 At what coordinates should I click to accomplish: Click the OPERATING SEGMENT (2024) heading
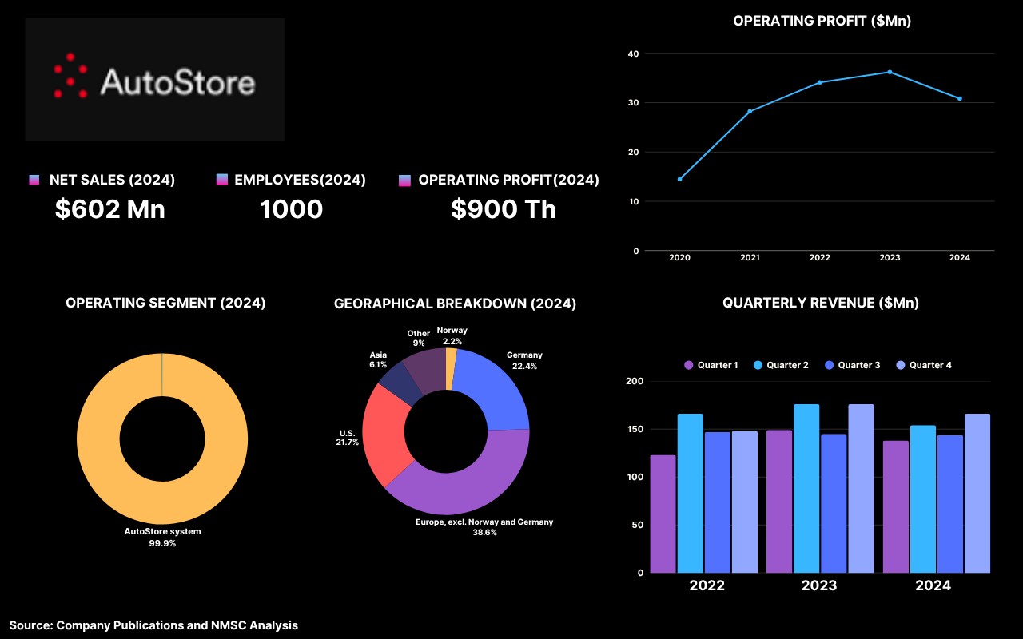tap(165, 303)
